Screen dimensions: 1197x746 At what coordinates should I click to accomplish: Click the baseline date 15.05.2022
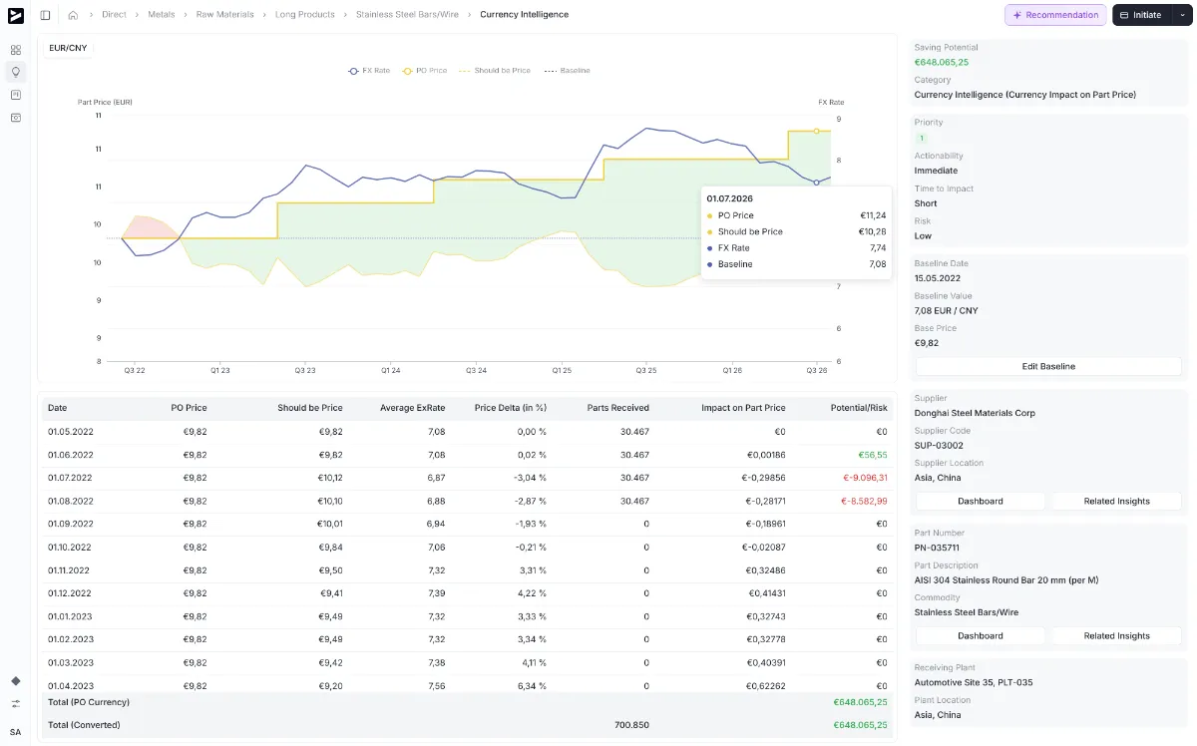(x=938, y=278)
